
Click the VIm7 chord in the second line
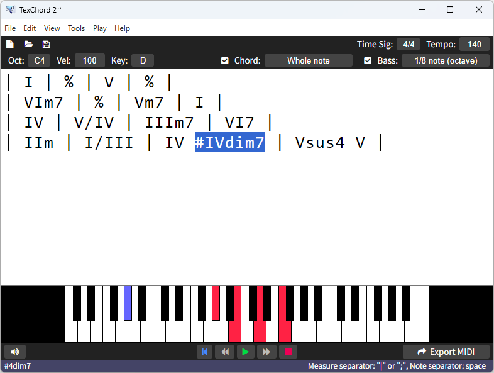click(43, 102)
